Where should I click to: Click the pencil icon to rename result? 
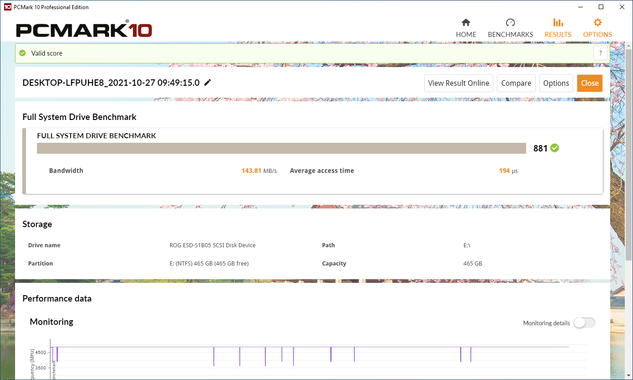208,83
